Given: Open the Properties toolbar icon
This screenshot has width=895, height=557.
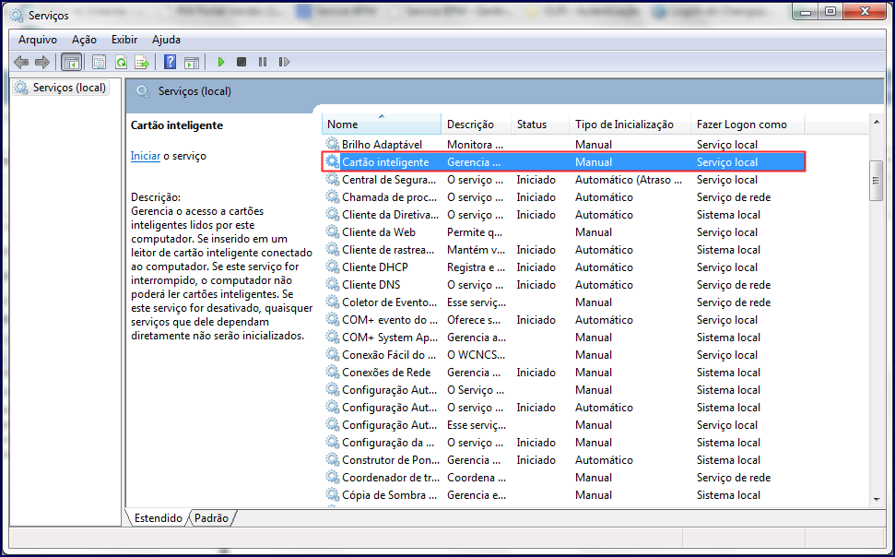Looking at the screenshot, I should (99, 62).
